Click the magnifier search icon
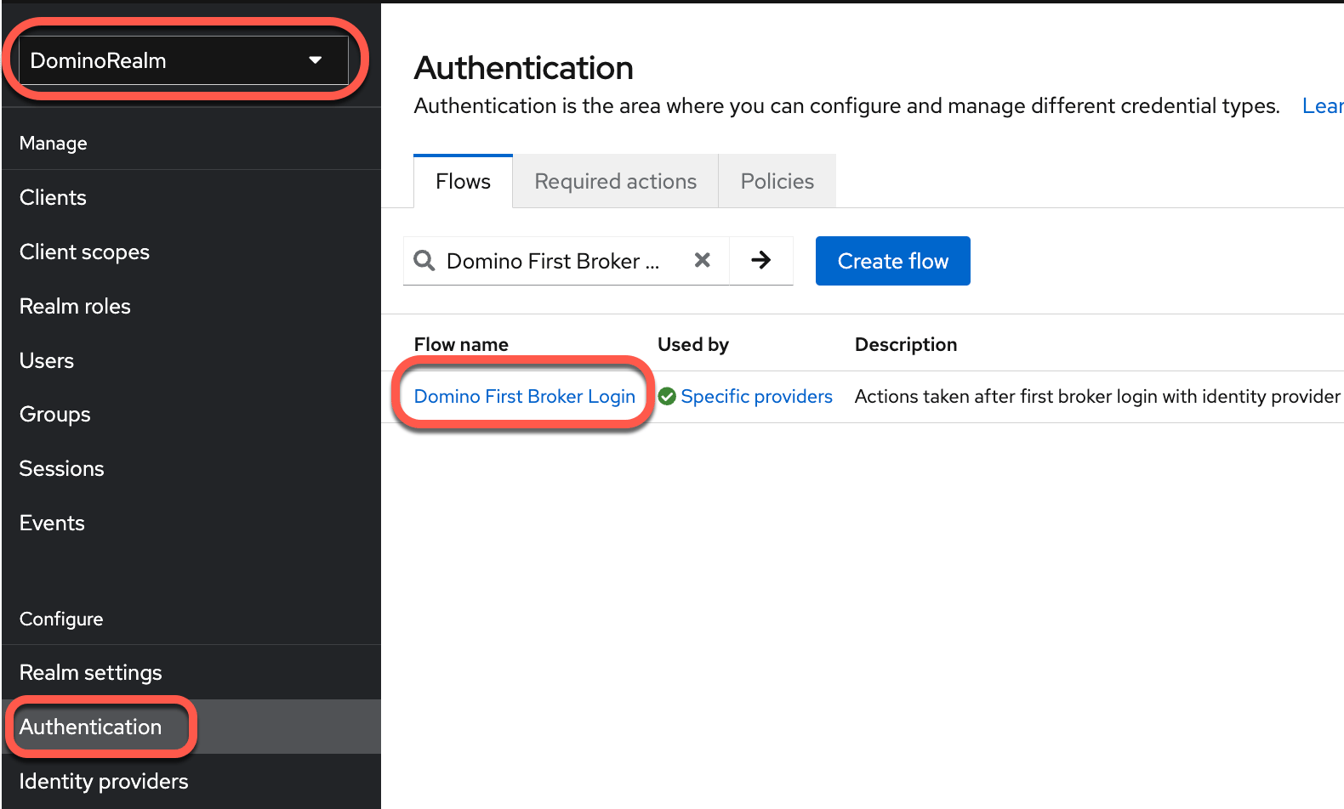The image size is (1344, 809). 424,261
